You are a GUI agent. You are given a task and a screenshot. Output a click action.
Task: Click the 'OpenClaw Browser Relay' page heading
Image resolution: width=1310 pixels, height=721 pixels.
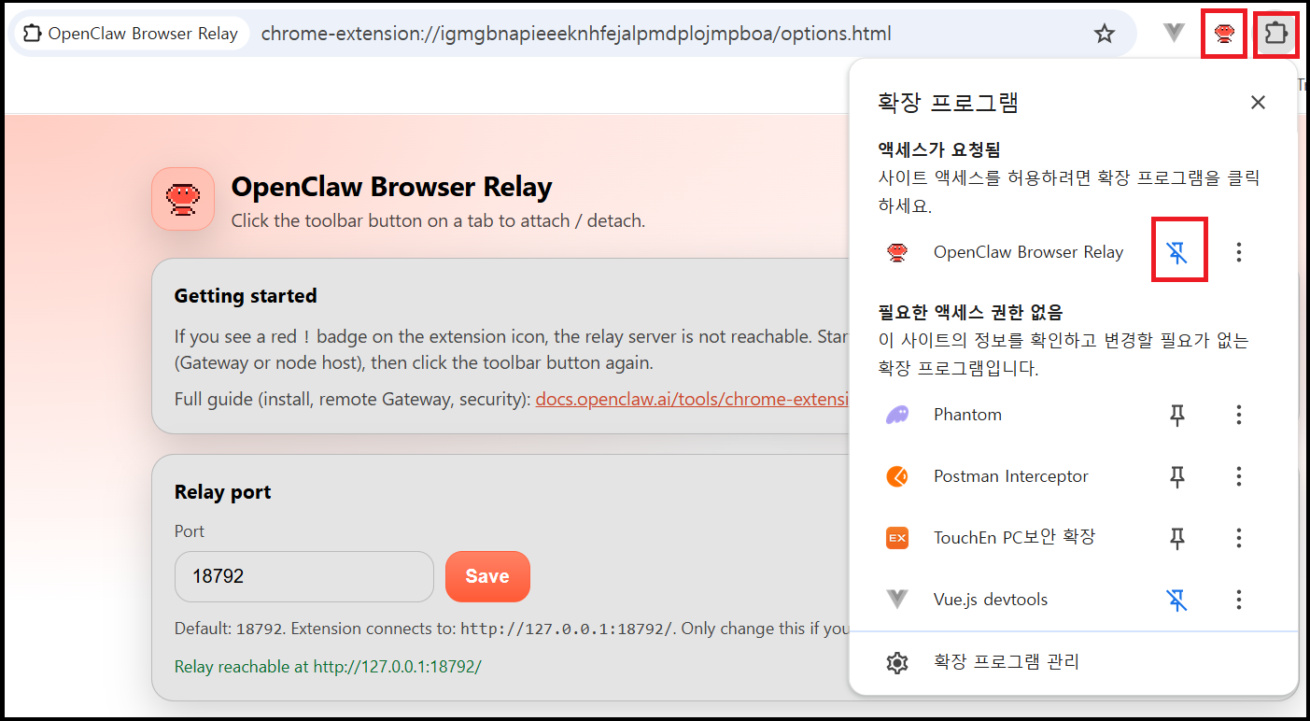pyautogui.click(x=391, y=187)
